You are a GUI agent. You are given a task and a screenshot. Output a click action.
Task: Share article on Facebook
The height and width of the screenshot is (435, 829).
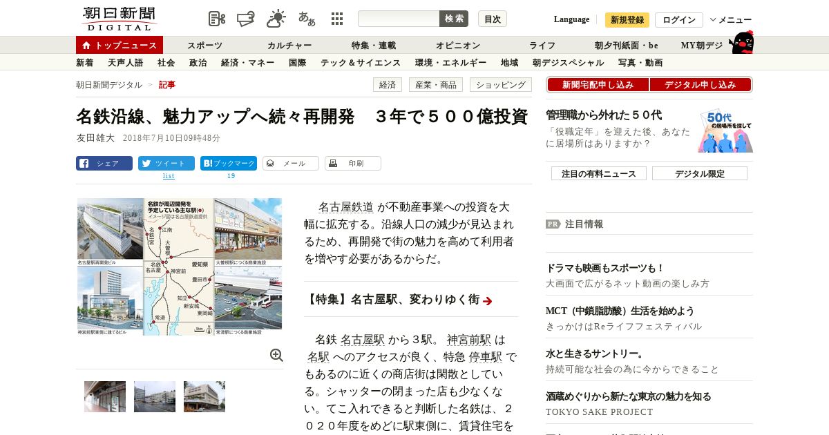pyautogui.click(x=104, y=164)
